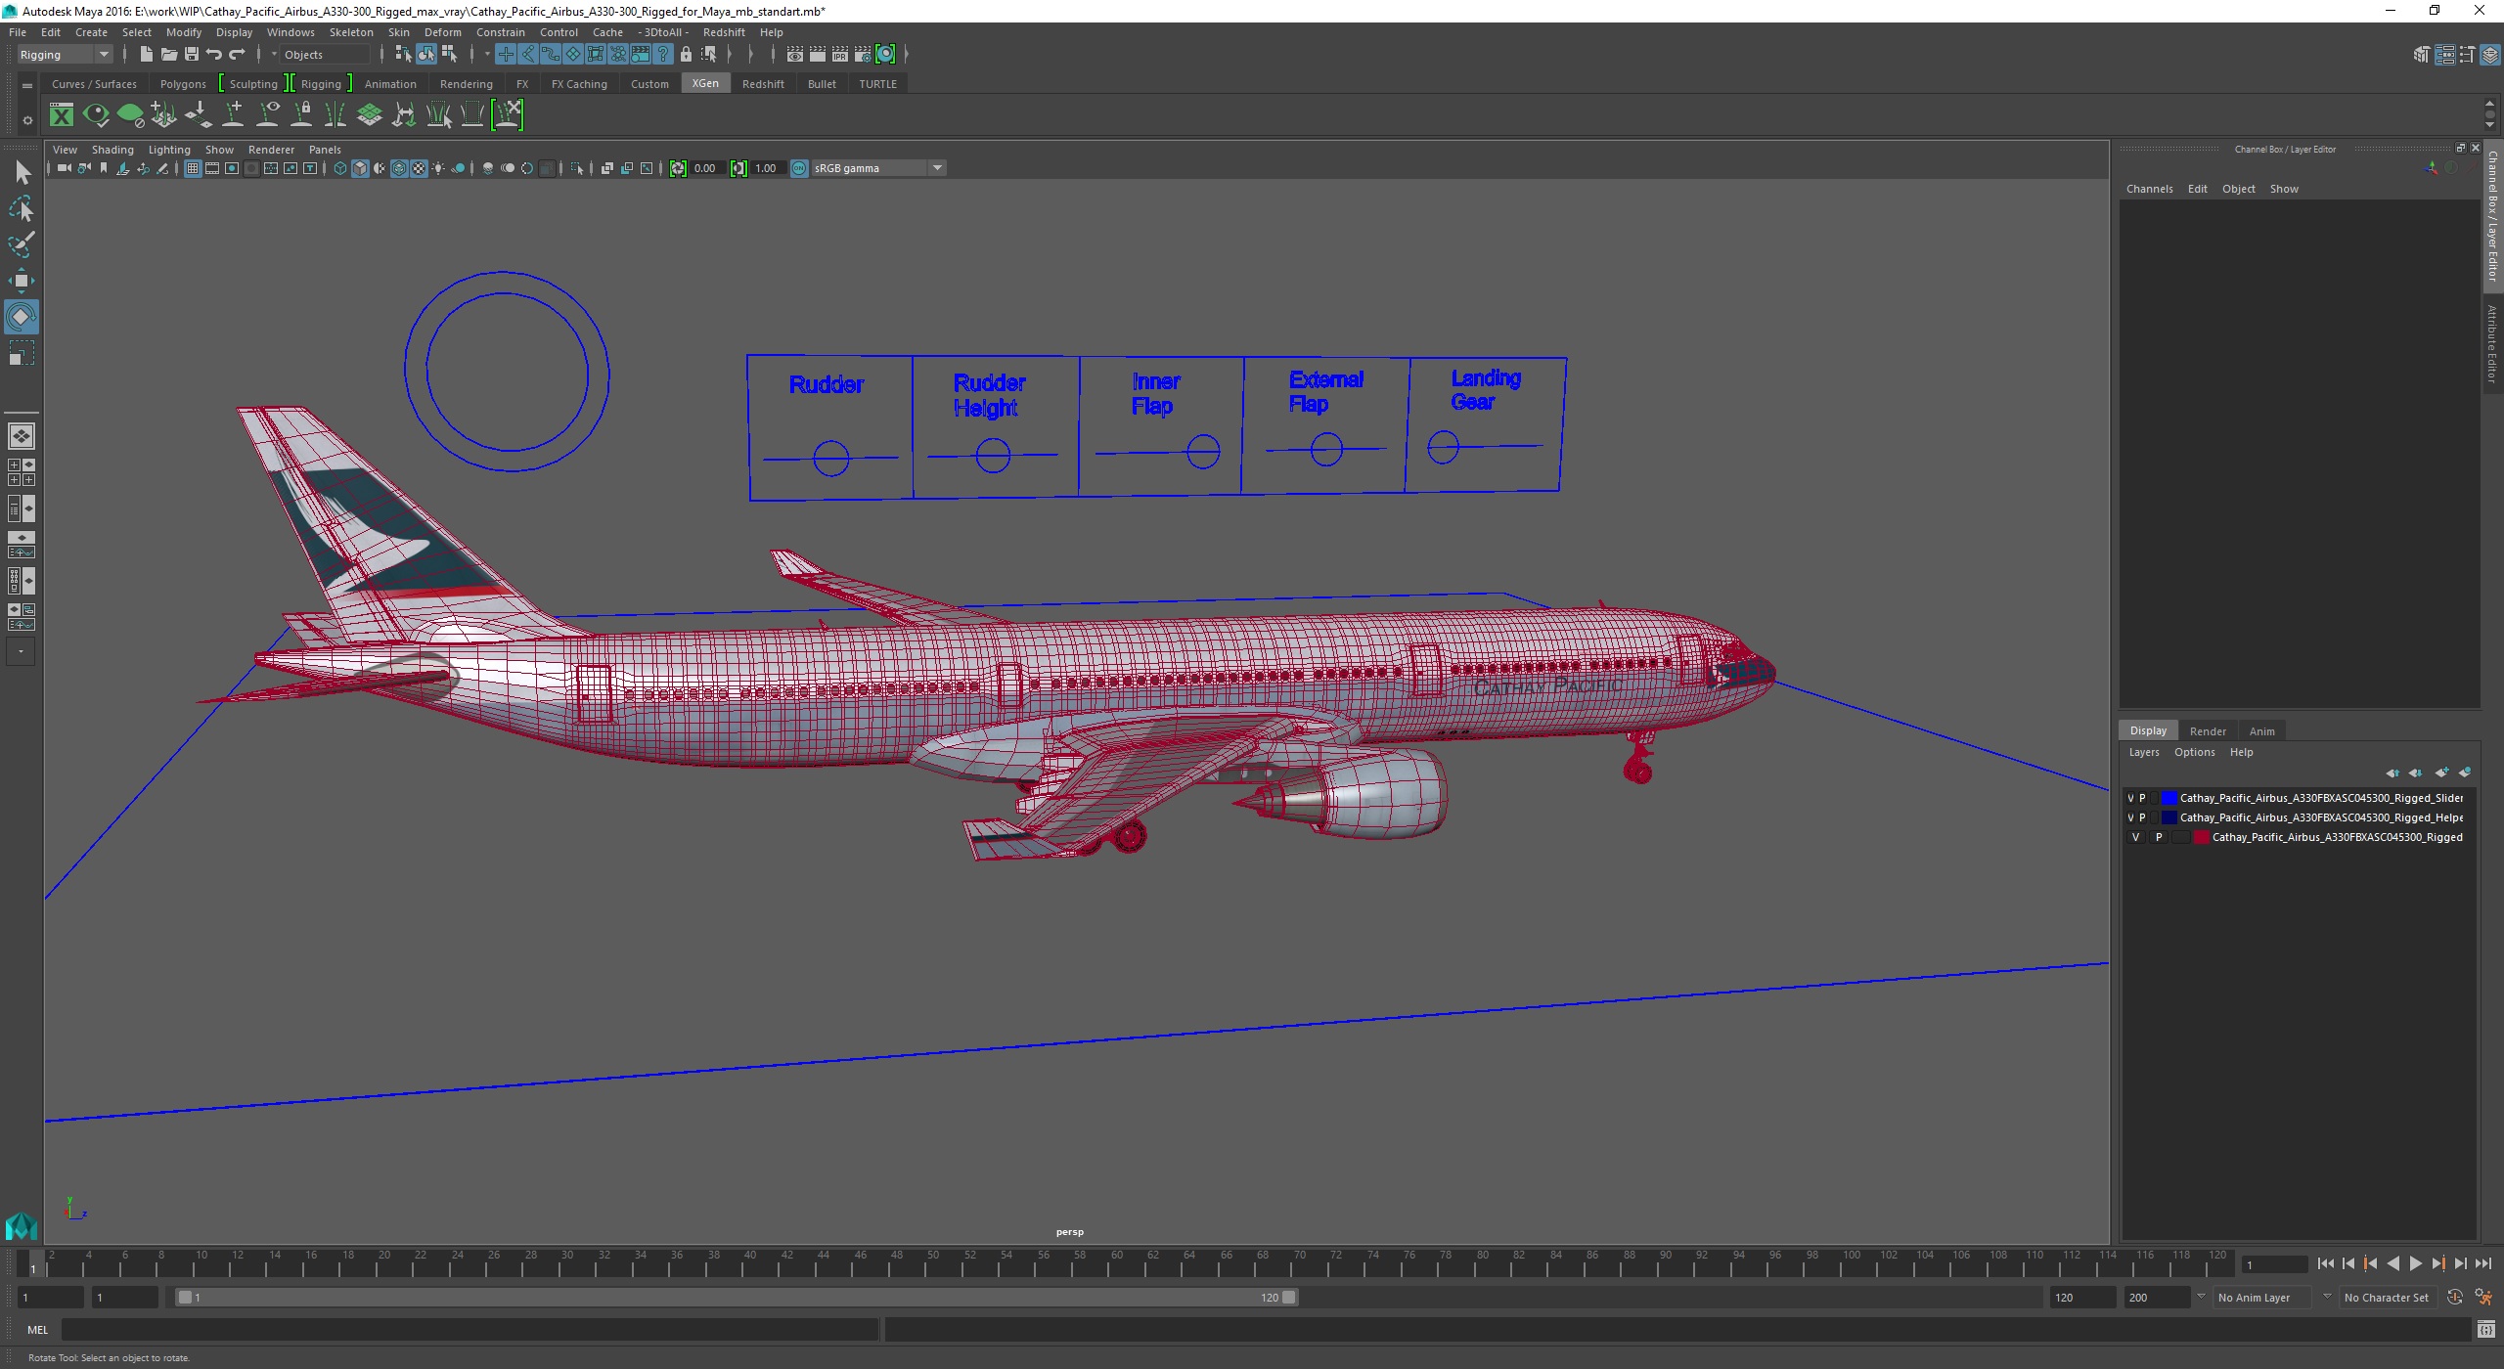Click blue color swatch of Rigged_Slider layer
Screen dimensions: 2504x1369
click(2169, 798)
